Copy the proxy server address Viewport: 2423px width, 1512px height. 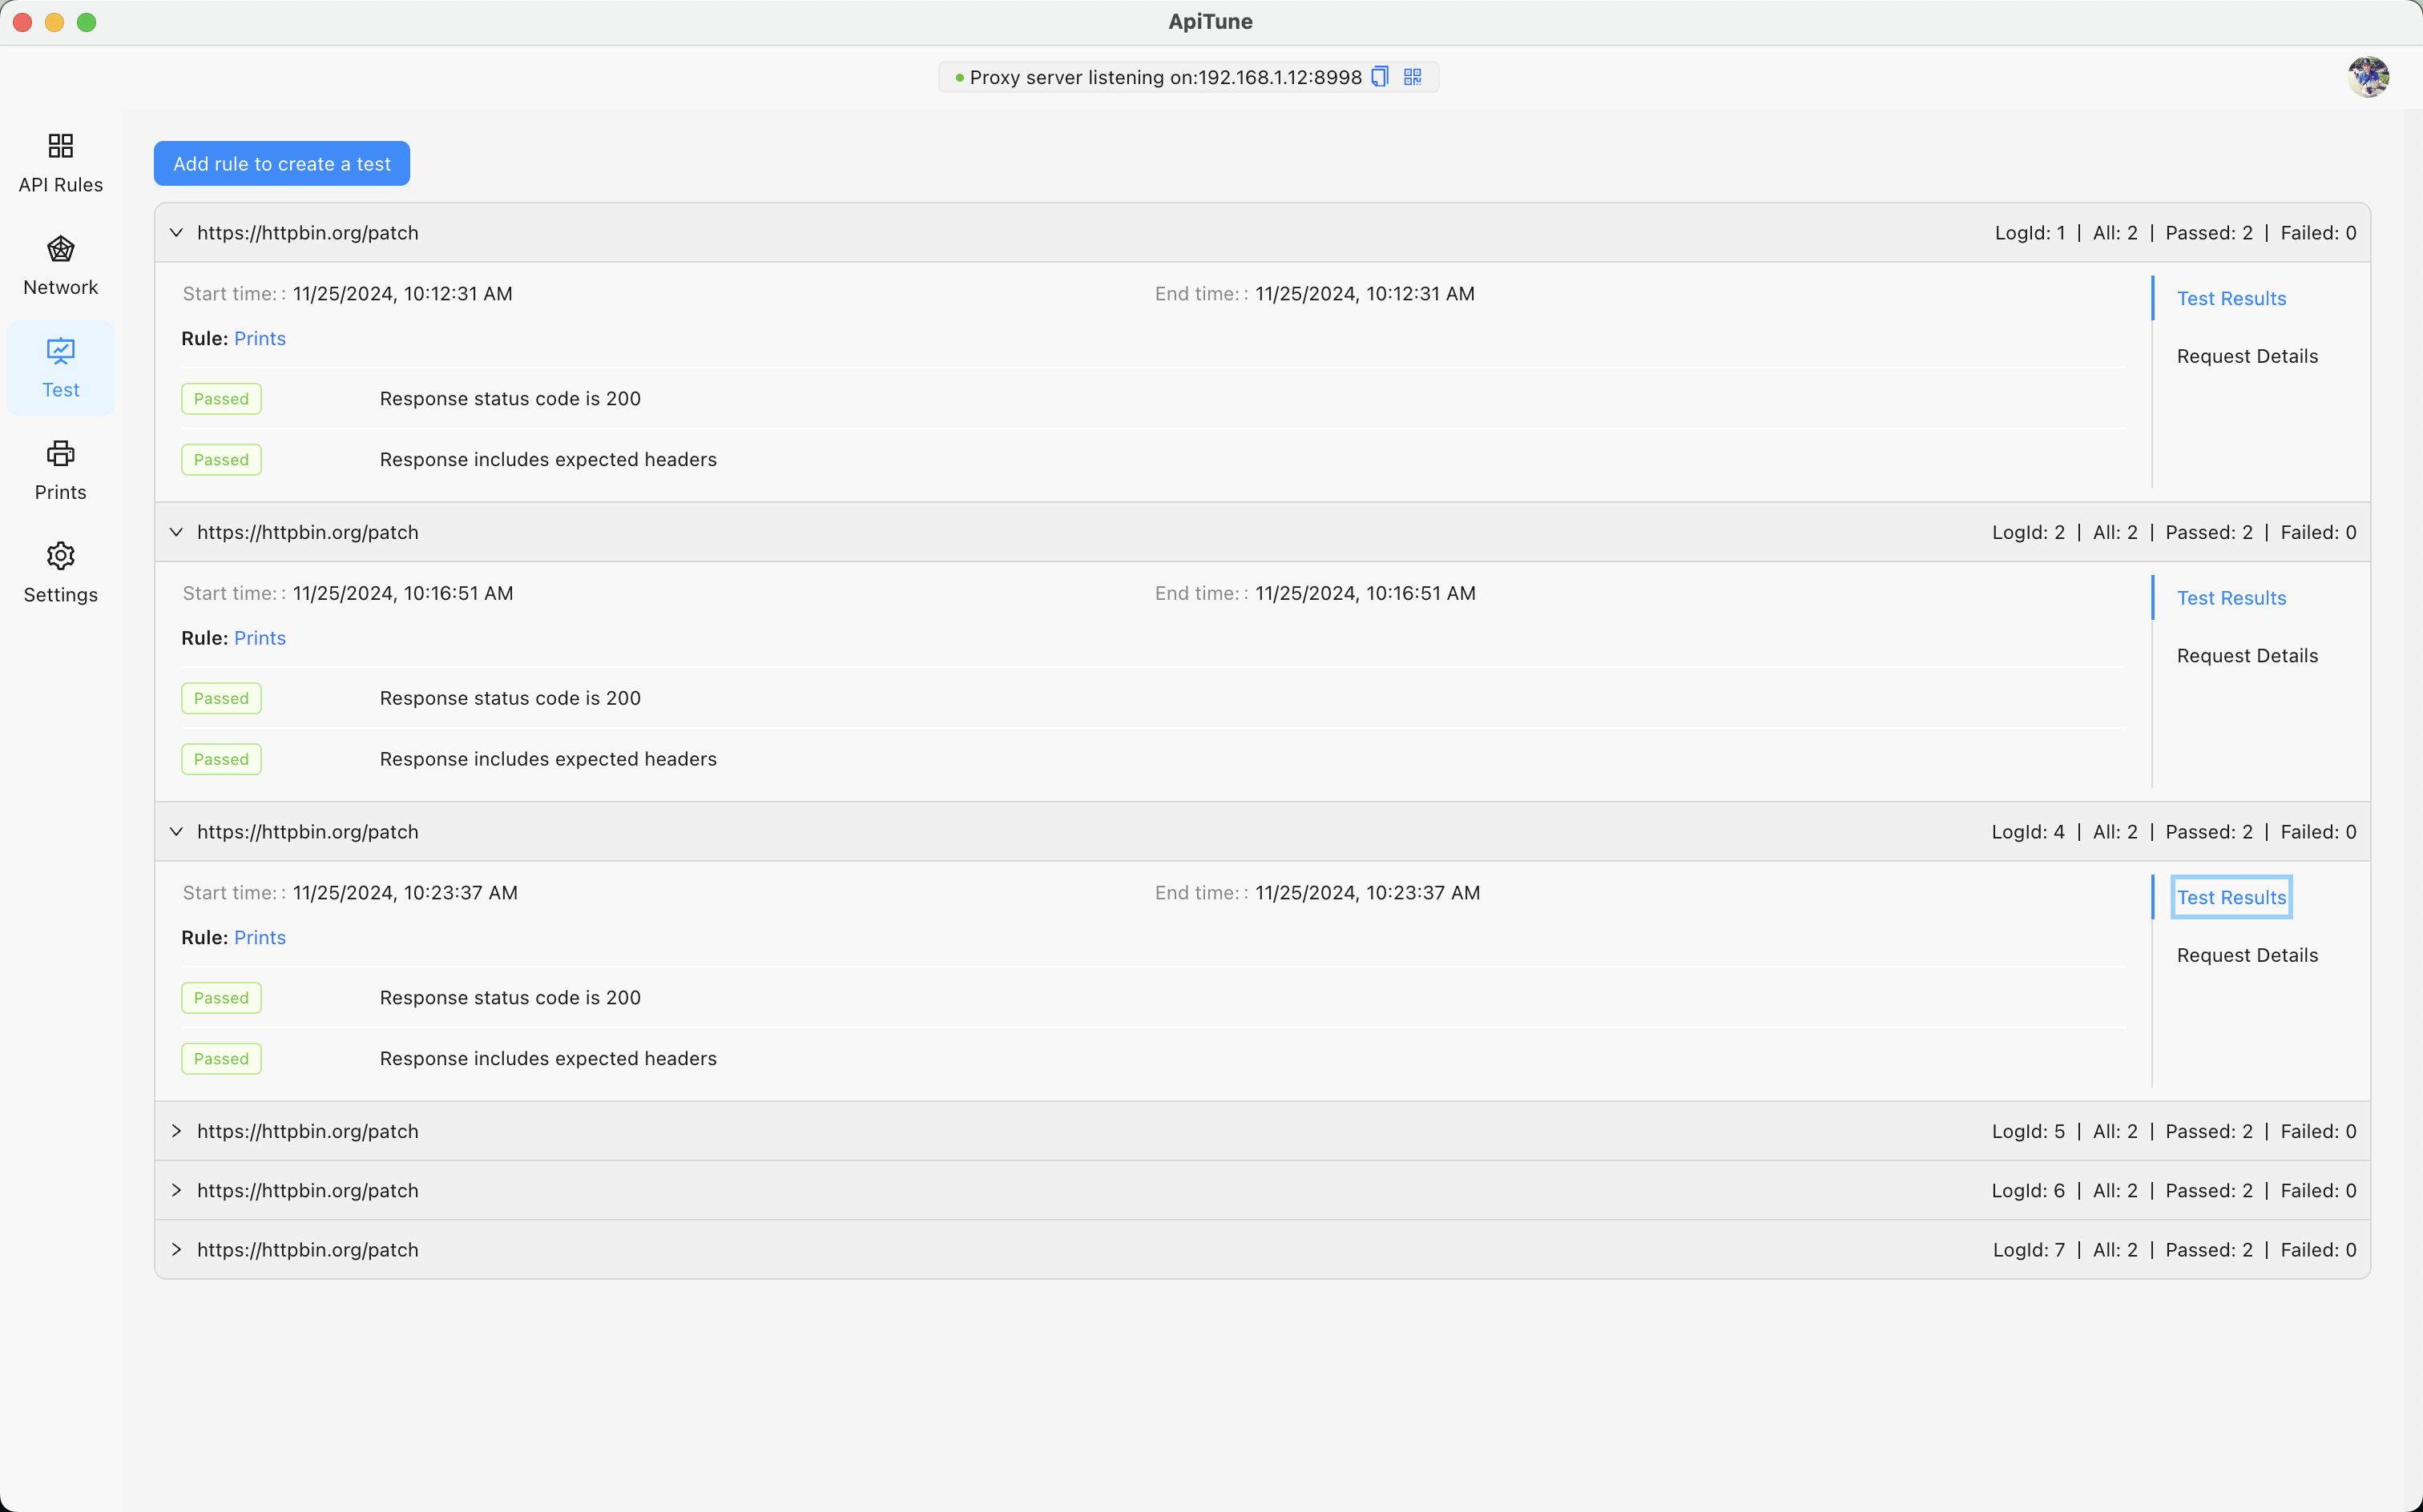pos(1379,76)
